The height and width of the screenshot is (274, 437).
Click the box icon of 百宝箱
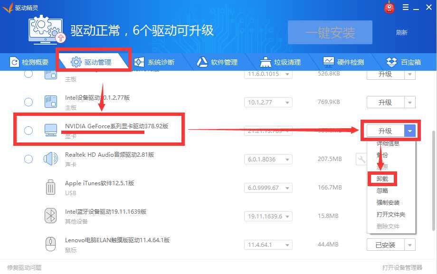pyautogui.click(x=391, y=62)
